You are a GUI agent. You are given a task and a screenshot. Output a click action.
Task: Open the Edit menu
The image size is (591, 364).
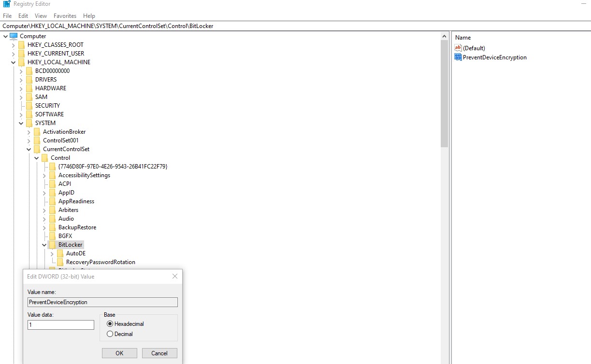(x=23, y=16)
